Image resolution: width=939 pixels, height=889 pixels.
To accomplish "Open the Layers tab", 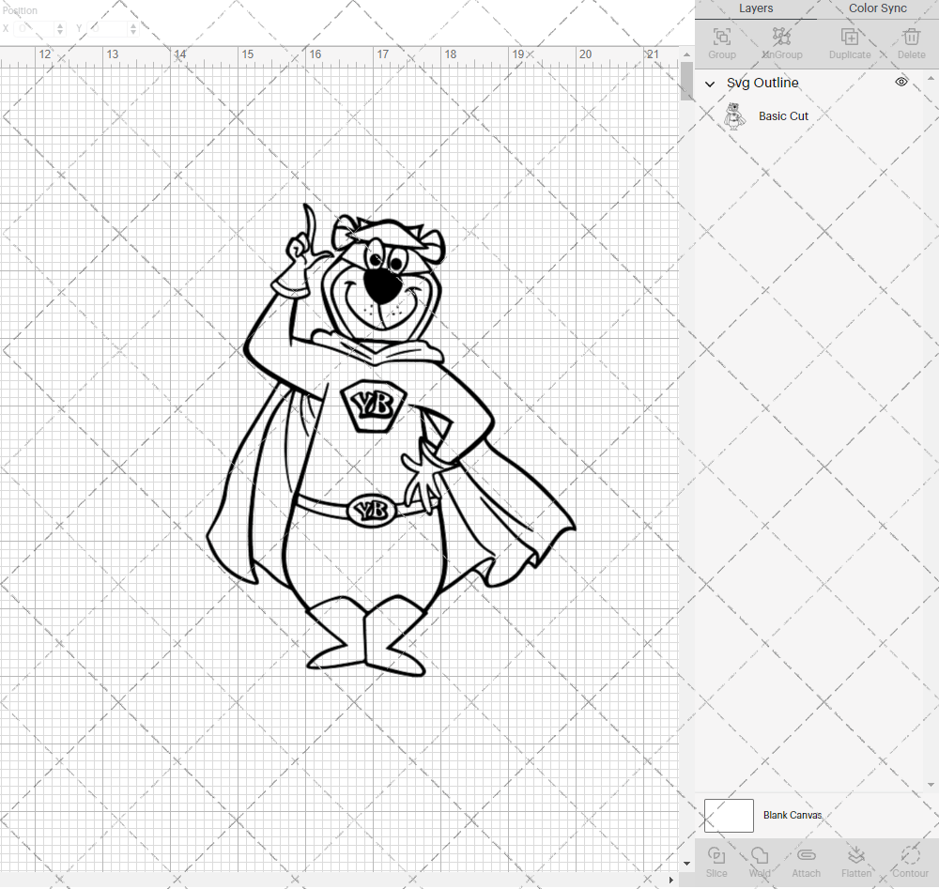I will 755,8.
